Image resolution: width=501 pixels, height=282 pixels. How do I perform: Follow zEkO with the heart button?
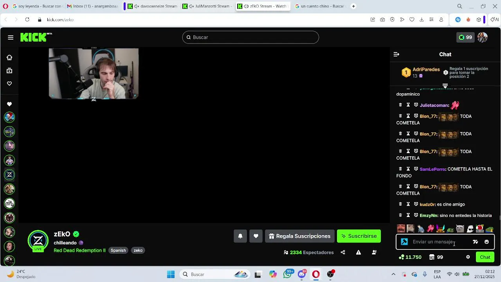tap(256, 236)
